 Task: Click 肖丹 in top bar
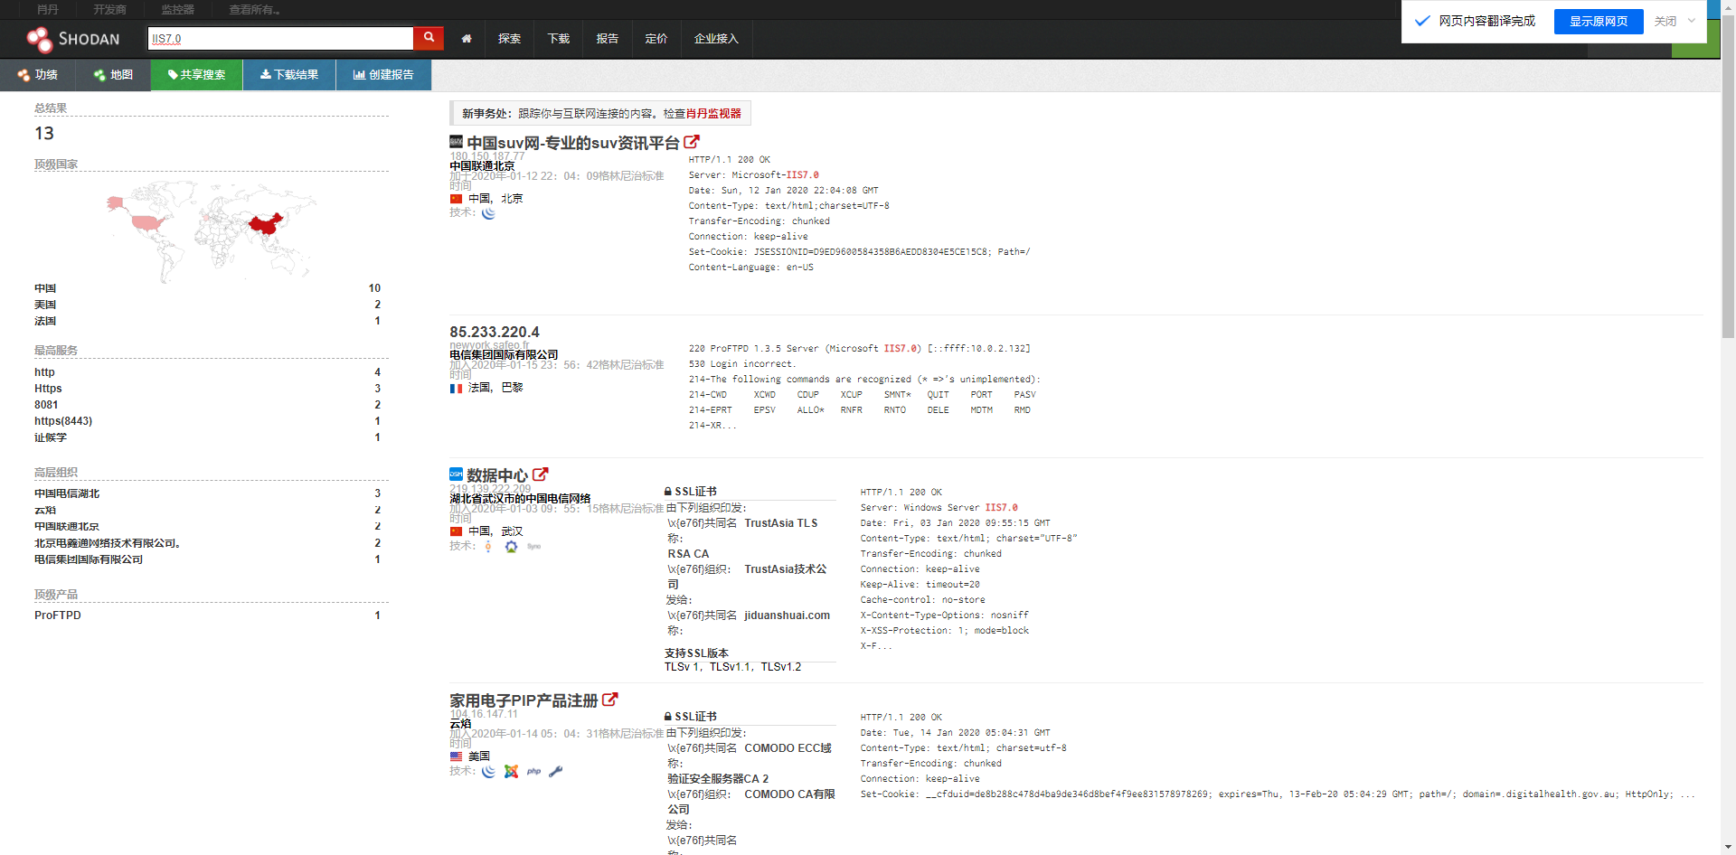coord(48,10)
